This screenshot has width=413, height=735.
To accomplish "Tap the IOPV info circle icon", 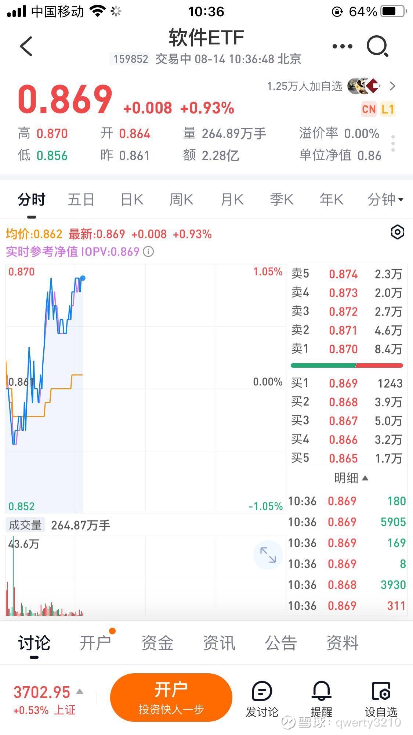I will pyautogui.click(x=148, y=252).
